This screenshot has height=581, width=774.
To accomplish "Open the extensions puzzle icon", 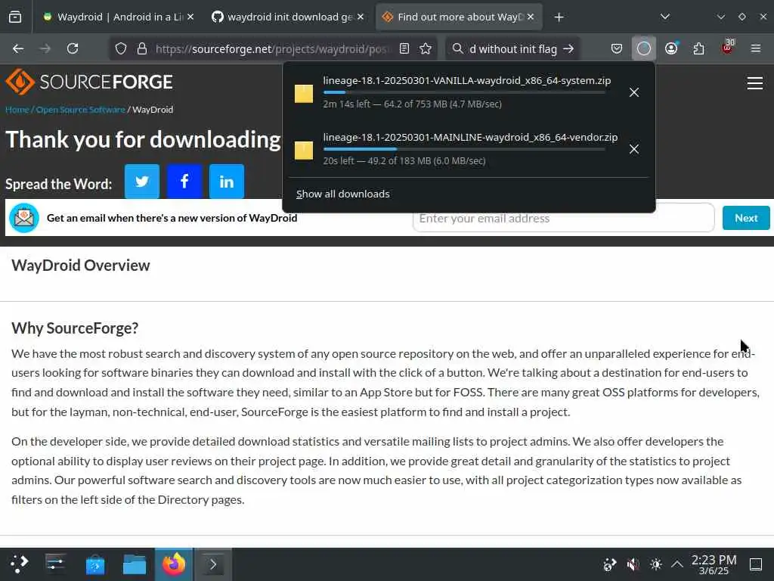I will point(698,48).
